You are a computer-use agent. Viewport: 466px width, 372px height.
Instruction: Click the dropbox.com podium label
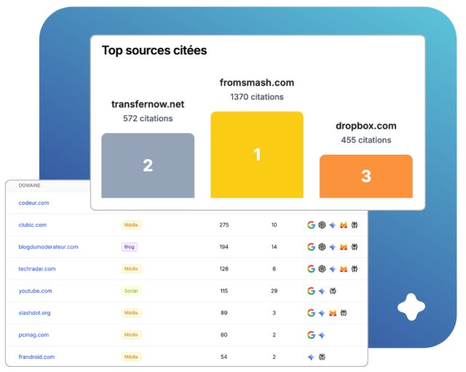366,126
